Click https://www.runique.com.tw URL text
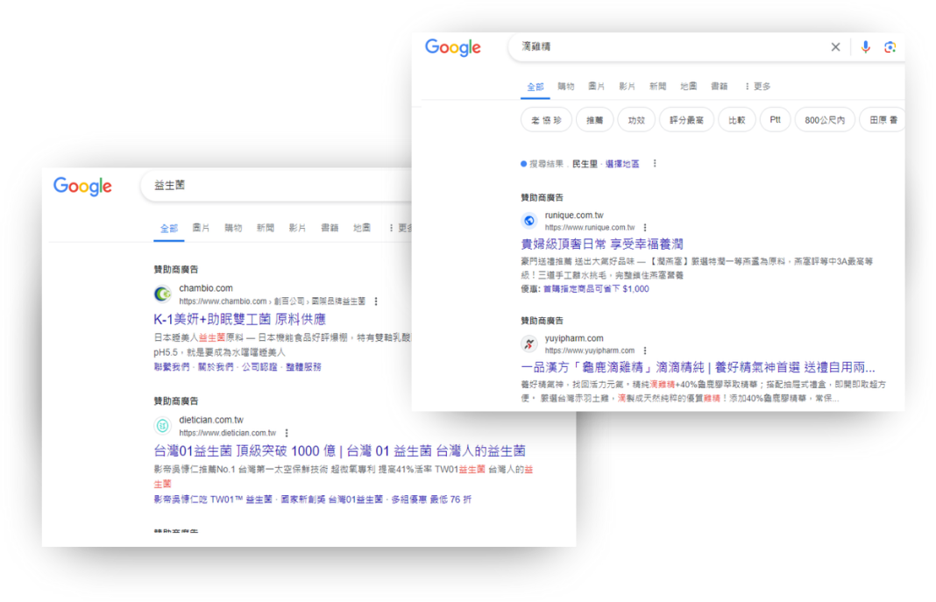936x602 pixels. tap(590, 228)
